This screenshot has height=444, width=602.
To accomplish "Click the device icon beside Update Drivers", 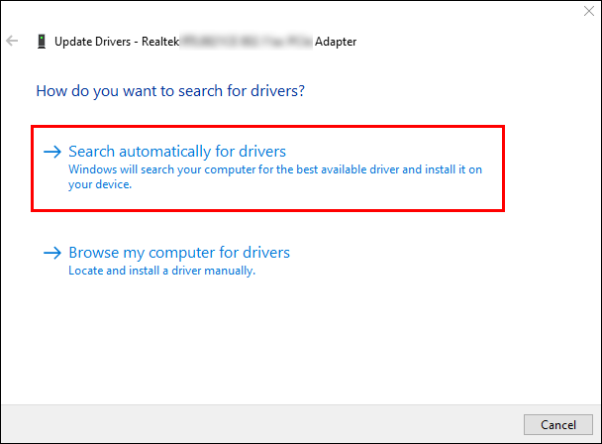I will click(x=41, y=42).
